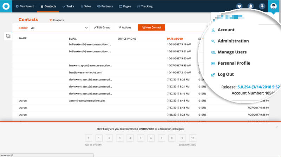Open the Sales tab
Viewport: 281px width, 157px height.
click(86, 6)
